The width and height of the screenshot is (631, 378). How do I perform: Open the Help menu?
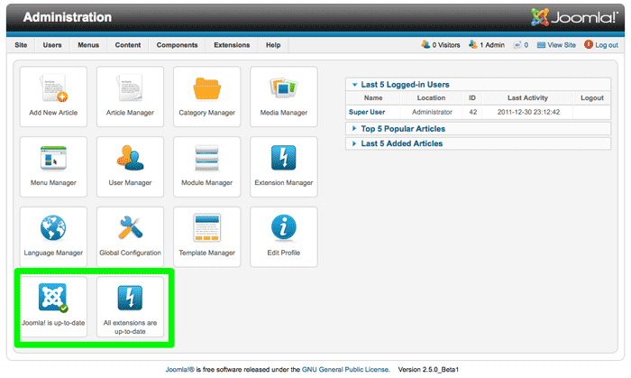(273, 45)
